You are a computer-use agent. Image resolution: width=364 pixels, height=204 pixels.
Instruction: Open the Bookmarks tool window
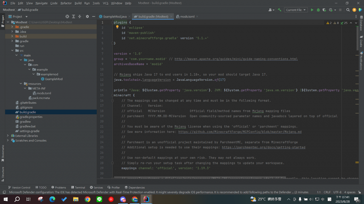tap(3, 153)
